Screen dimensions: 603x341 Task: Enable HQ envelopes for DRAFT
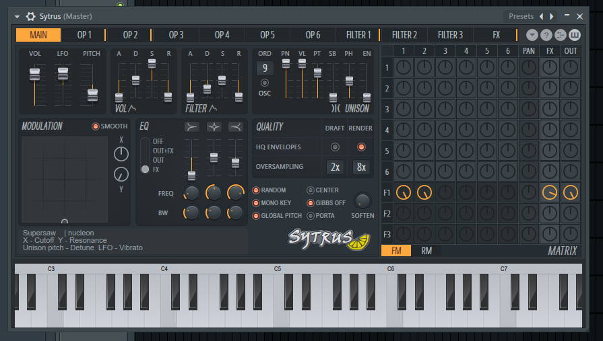335,147
